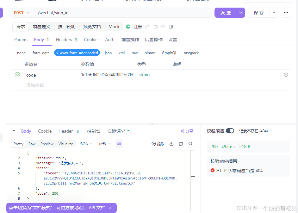Click the 保存 save button
Viewport: 298px width, 213px height.
click(259, 13)
